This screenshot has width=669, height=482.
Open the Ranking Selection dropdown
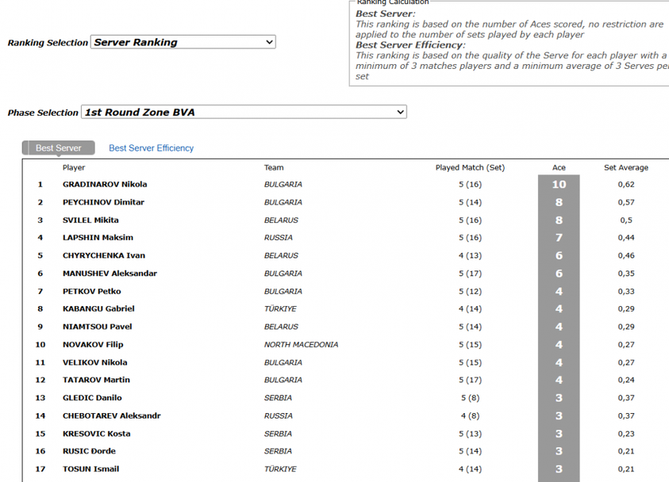tap(183, 42)
